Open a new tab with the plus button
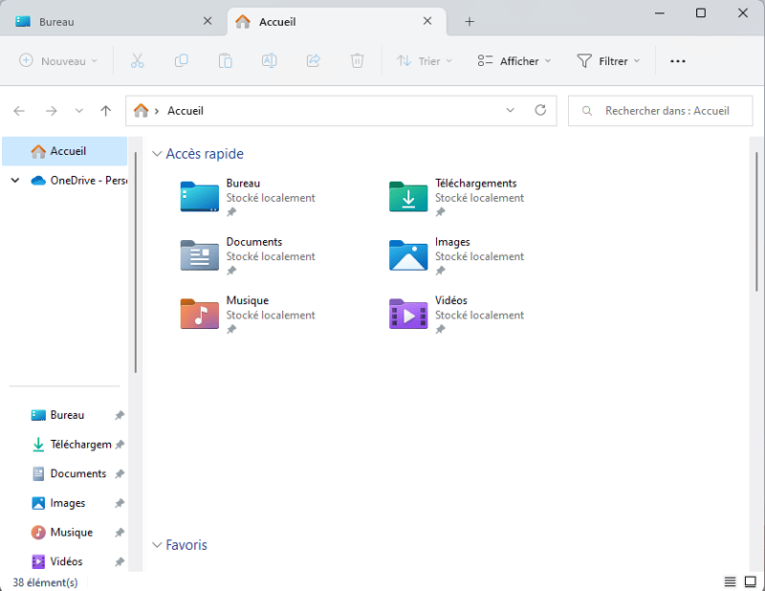 [470, 20]
